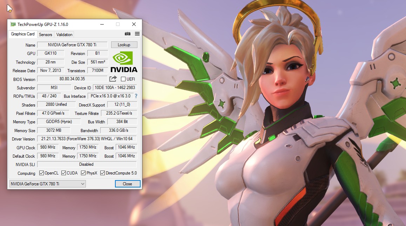The image size is (406, 226).
Task: Click the TechPowerUp GPU-Z 1.16.0 title text
Action: (43, 24)
